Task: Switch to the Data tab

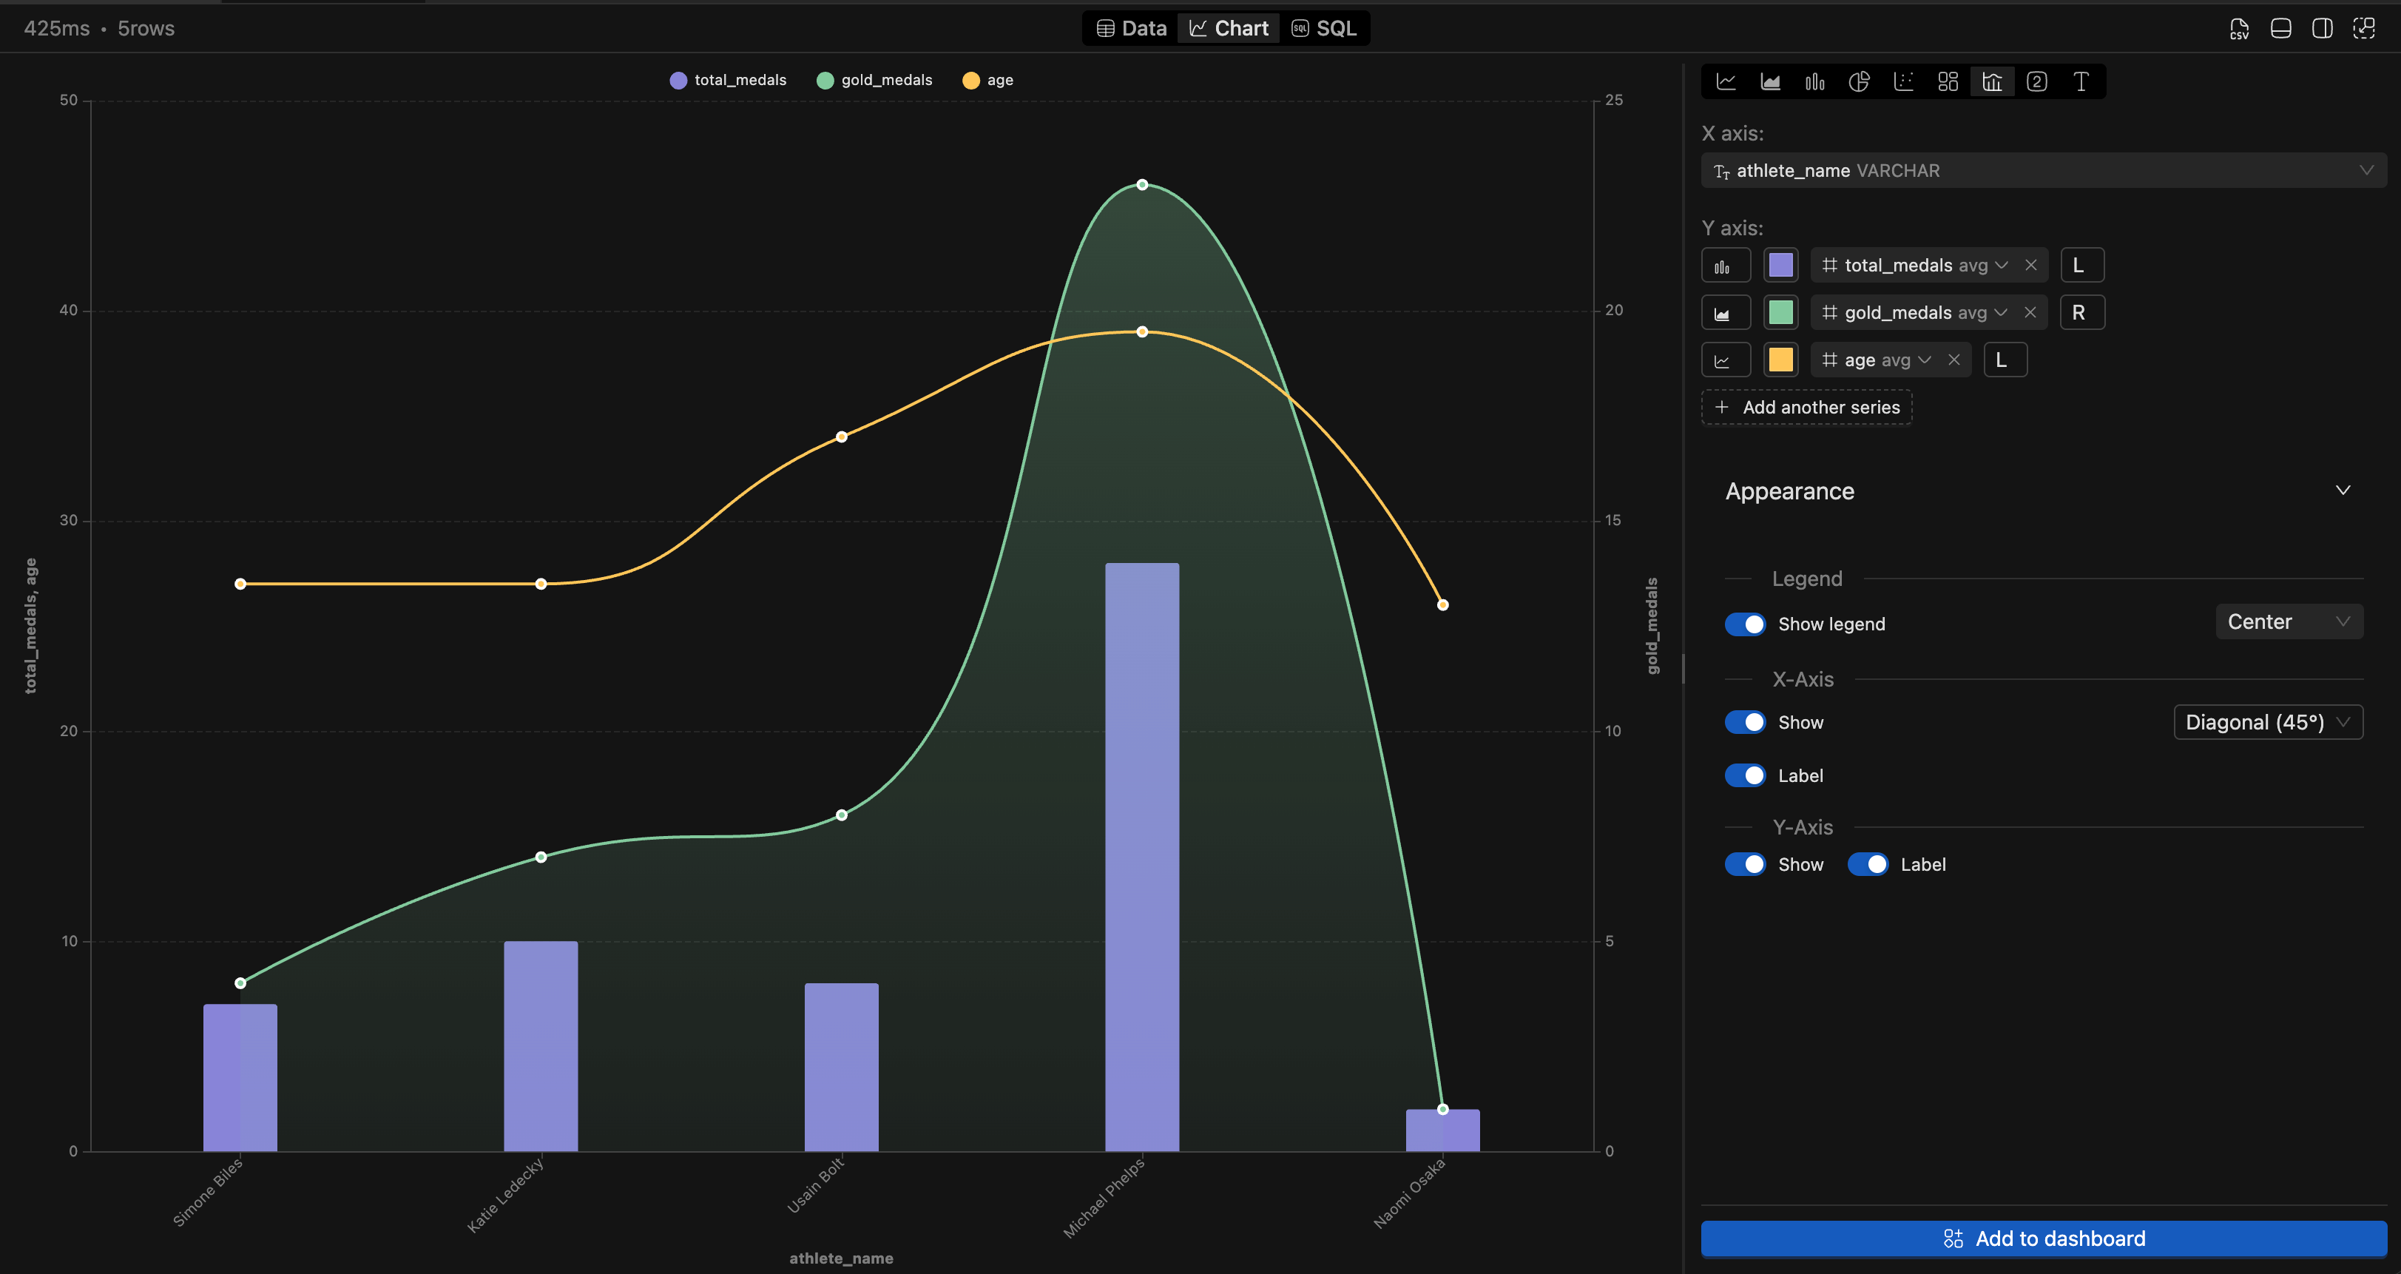Action: tap(1132, 29)
